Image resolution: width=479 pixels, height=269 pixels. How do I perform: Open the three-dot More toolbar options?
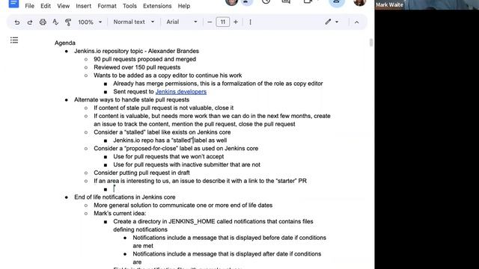250,22
